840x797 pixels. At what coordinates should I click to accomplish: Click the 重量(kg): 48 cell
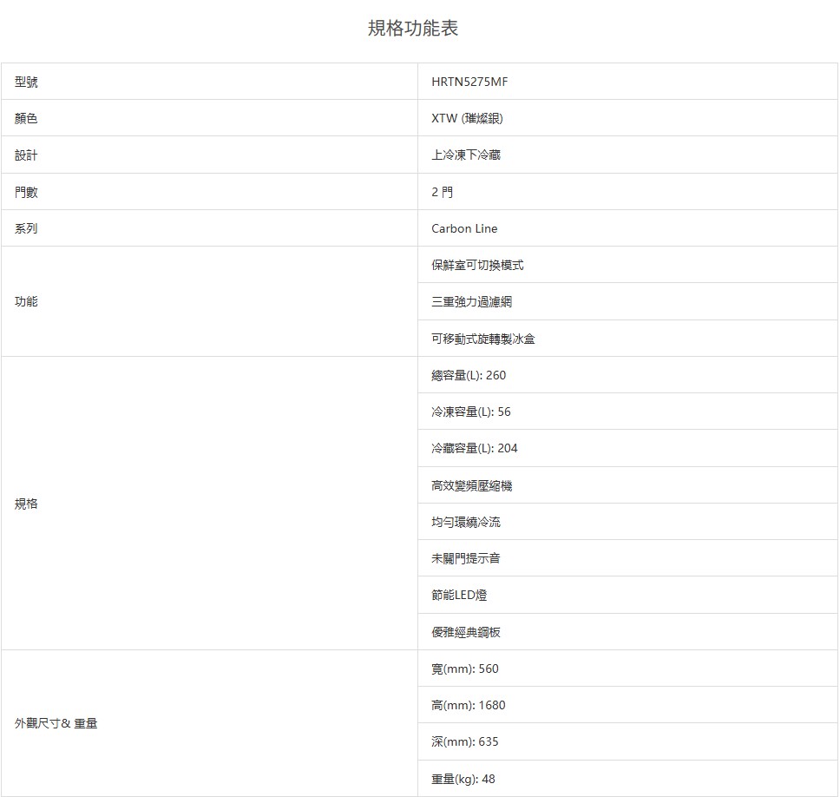(x=463, y=779)
